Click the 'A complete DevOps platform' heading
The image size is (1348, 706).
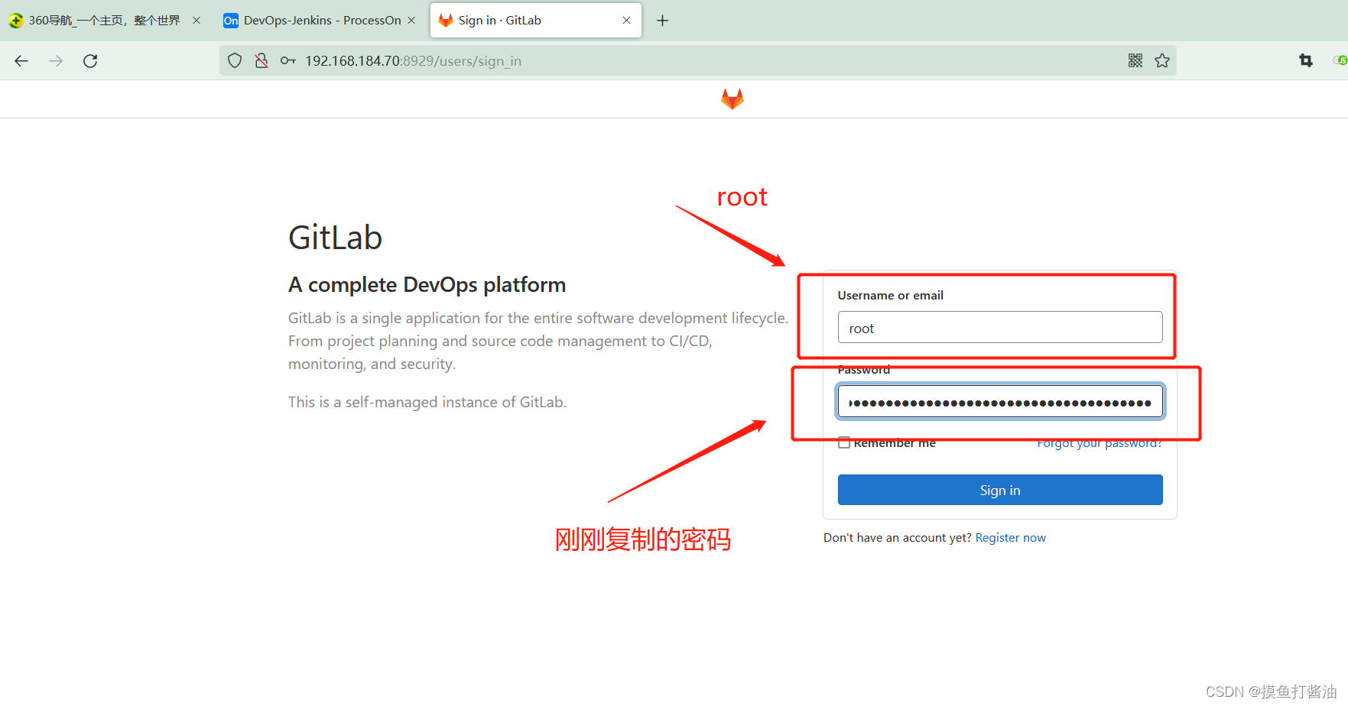pyautogui.click(x=427, y=285)
